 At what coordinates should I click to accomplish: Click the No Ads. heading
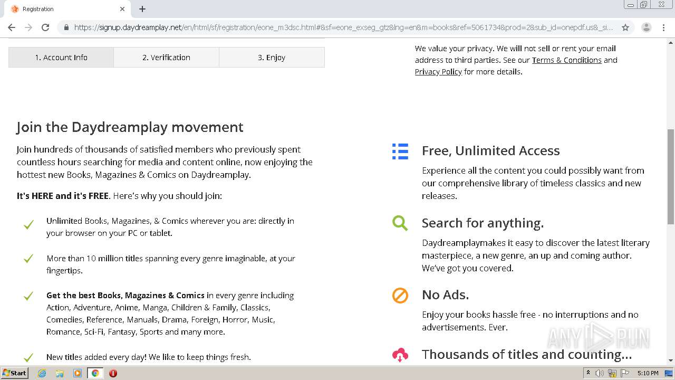445,294
